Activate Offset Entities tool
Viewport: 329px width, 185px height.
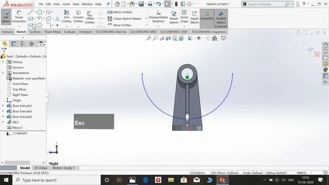[90, 17]
